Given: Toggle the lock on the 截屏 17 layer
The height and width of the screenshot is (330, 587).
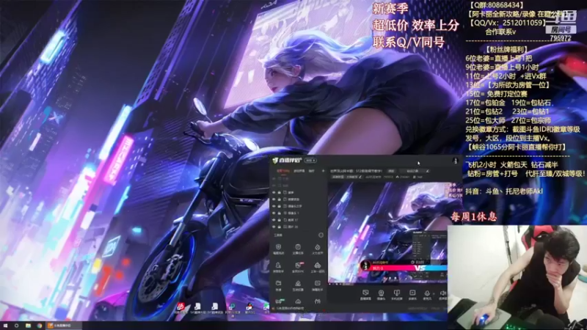Looking at the screenshot, I should [279, 220].
